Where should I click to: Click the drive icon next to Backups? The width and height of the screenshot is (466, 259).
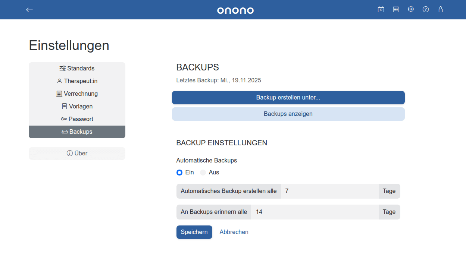(x=65, y=132)
